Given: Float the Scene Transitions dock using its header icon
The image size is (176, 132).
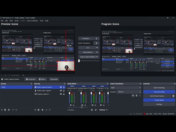Looking at the screenshot, I should pyautogui.click(x=141, y=84).
